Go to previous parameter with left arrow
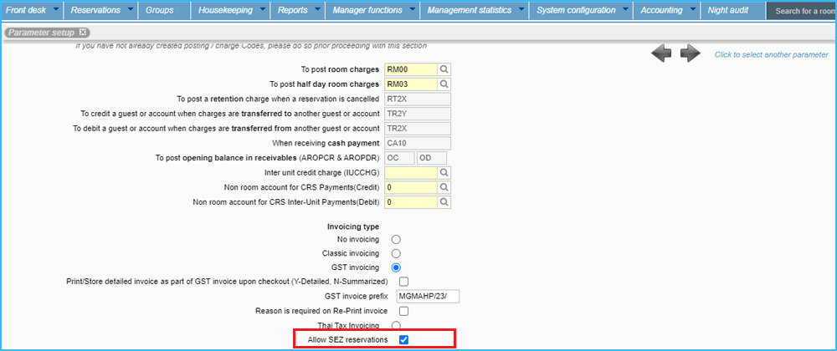Viewport: 837px width, 351px height. 662,54
